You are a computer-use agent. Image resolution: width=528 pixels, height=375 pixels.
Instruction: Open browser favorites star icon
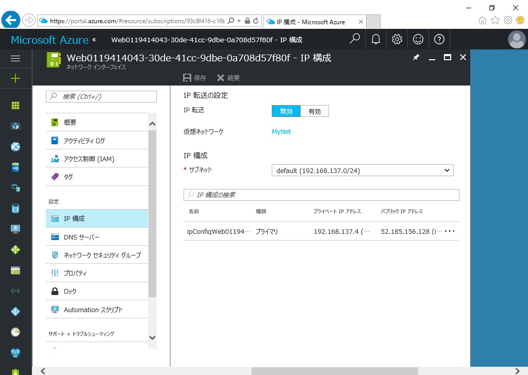point(495,21)
